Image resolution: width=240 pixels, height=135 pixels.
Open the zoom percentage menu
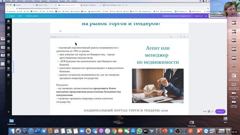click(x=205, y=111)
